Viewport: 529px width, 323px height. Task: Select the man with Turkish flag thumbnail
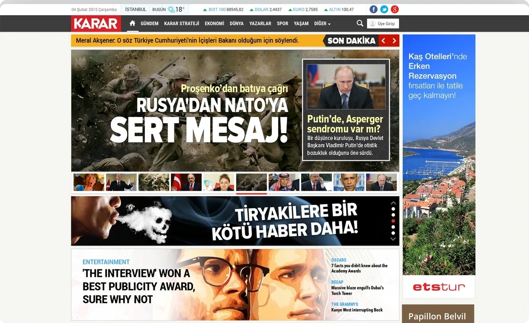pos(186,182)
